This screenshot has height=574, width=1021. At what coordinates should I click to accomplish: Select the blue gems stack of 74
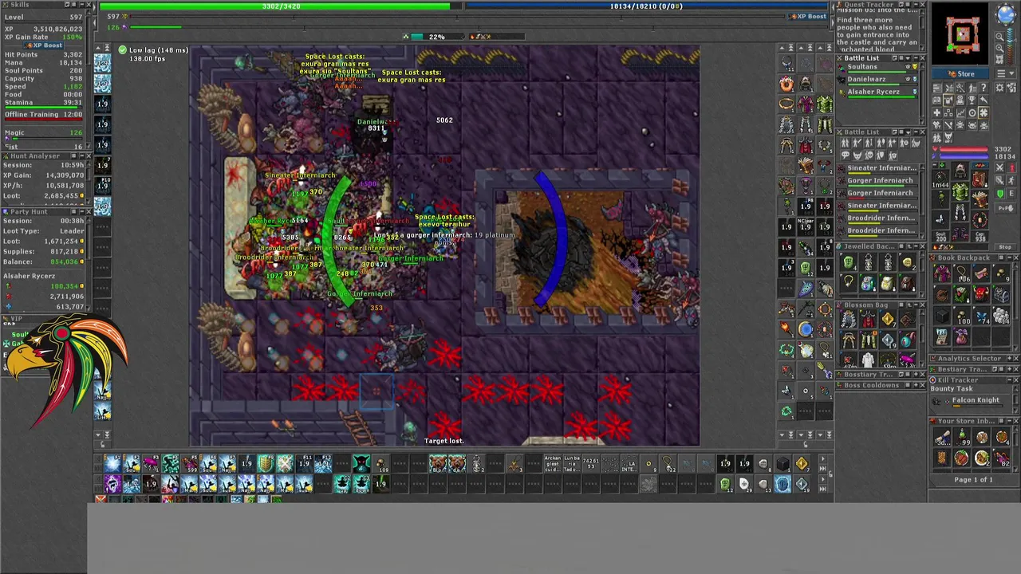980,316
